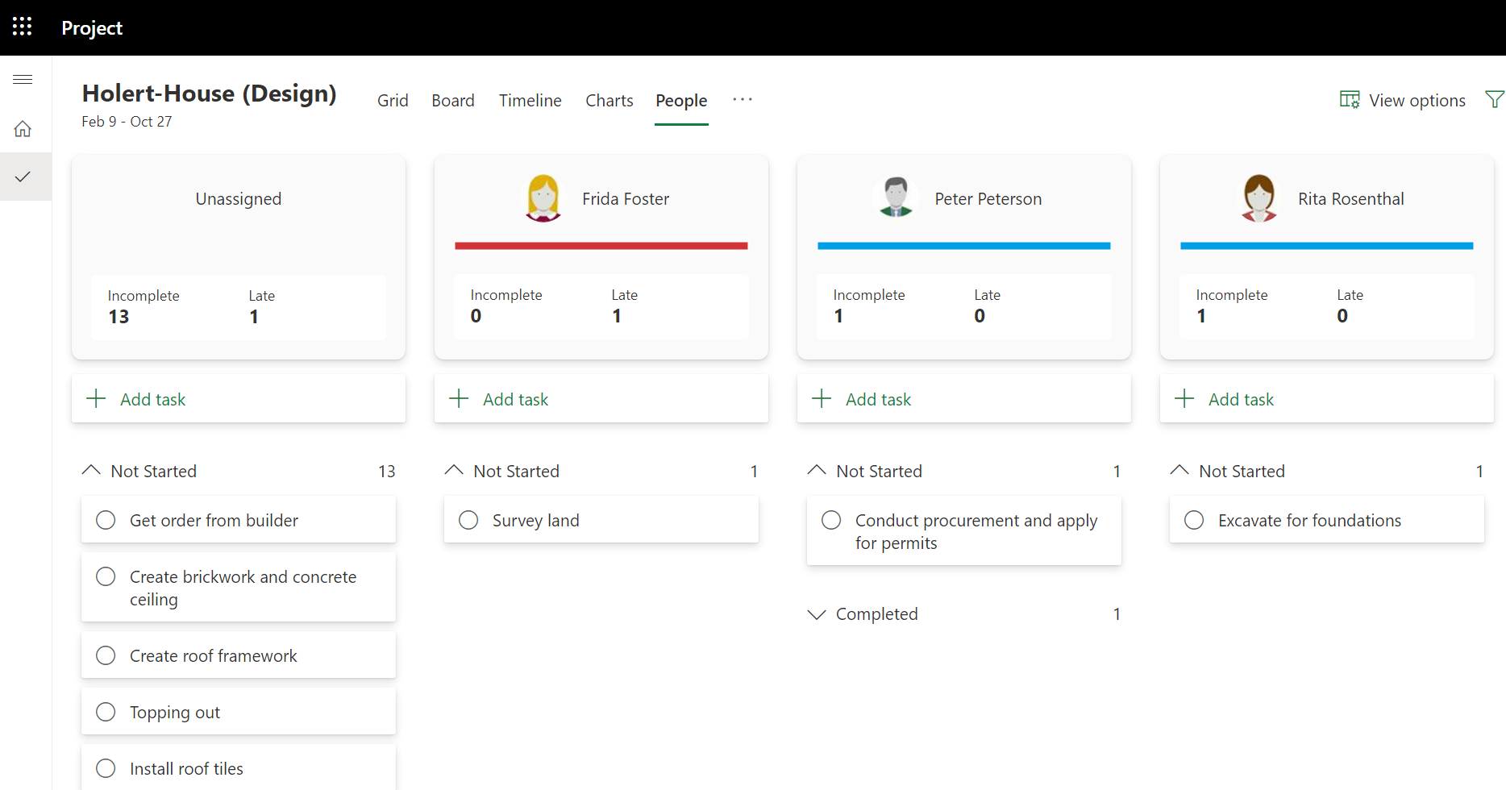The height and width of the screenshot is (790, 1506).
Task: Click Frida Foster's red progress bar
Action: pyautogui.click(x=601, y=245)
